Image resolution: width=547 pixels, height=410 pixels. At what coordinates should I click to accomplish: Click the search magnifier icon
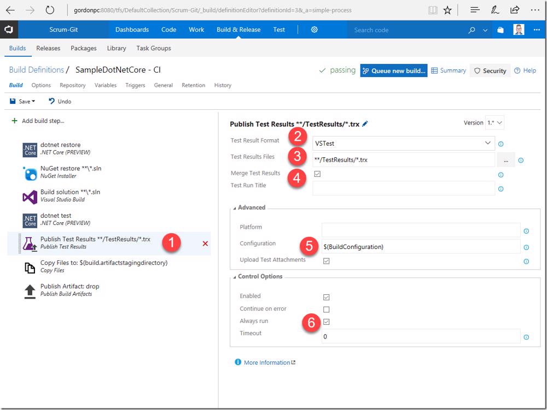click(x=472, y=30)
